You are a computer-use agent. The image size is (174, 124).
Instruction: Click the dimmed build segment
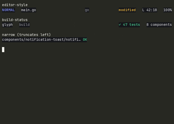coord(24,25)
